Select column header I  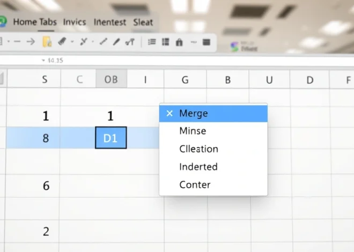[x=145, y=79]
